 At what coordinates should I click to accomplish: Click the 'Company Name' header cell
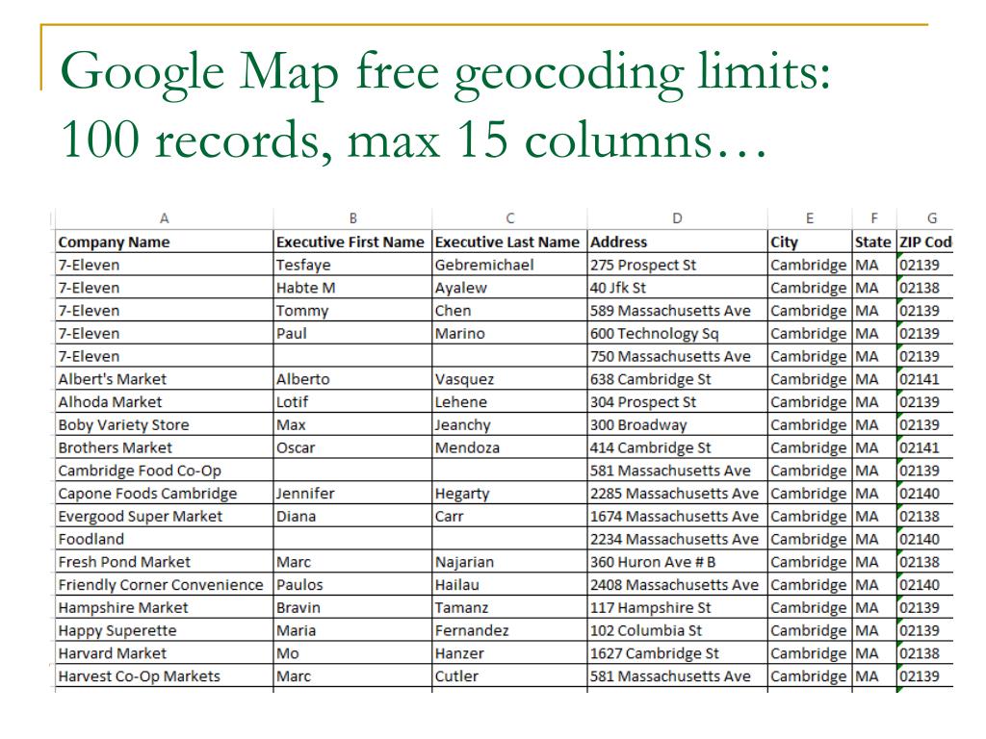point(164,242)
